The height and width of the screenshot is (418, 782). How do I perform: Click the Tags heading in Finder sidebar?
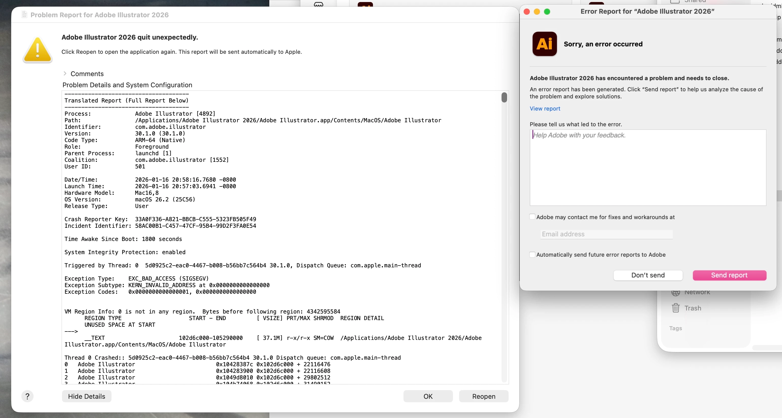pos(676,328)
